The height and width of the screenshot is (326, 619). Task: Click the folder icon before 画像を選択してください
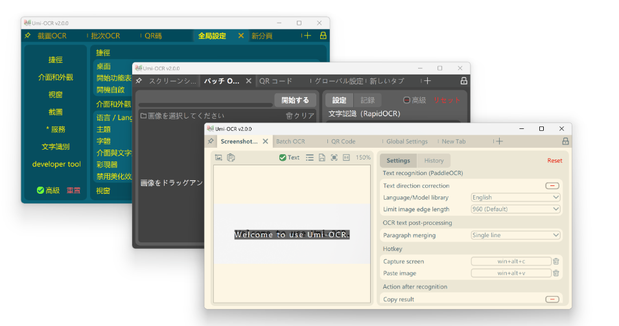(x=144, y=115)
